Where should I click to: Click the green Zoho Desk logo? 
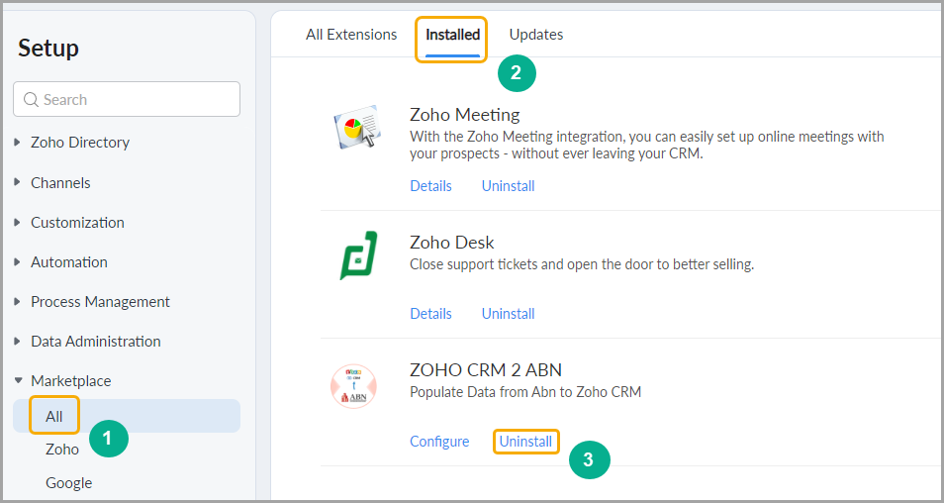[x=359, y=255]
